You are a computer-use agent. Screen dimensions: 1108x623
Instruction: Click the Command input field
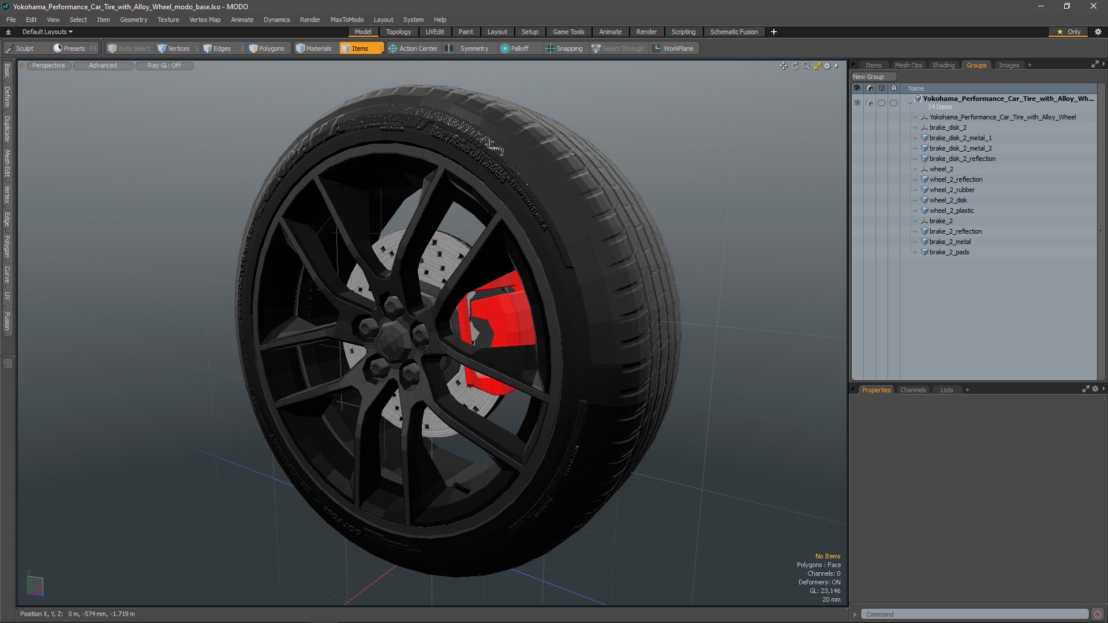click(975, 614)
